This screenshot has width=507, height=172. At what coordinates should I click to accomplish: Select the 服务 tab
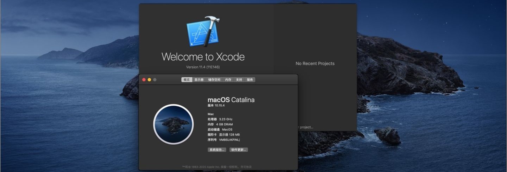click(250, 80)
